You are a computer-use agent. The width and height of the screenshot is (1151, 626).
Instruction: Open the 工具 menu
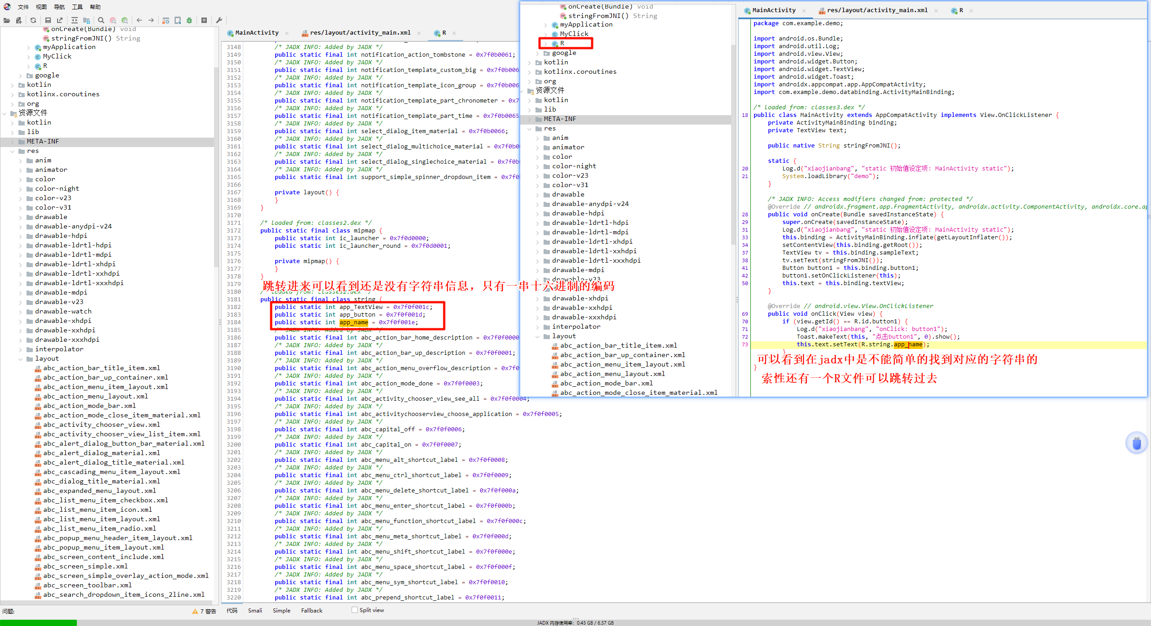coord(77,7)
